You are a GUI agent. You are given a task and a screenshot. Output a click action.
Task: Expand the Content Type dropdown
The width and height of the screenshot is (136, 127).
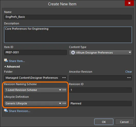pyautogui.click(x=130, y=52)
